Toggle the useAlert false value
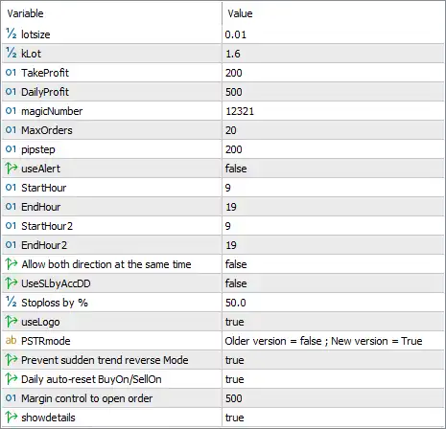This screenshot has height=429, width=446. click(x=333, y=169)
